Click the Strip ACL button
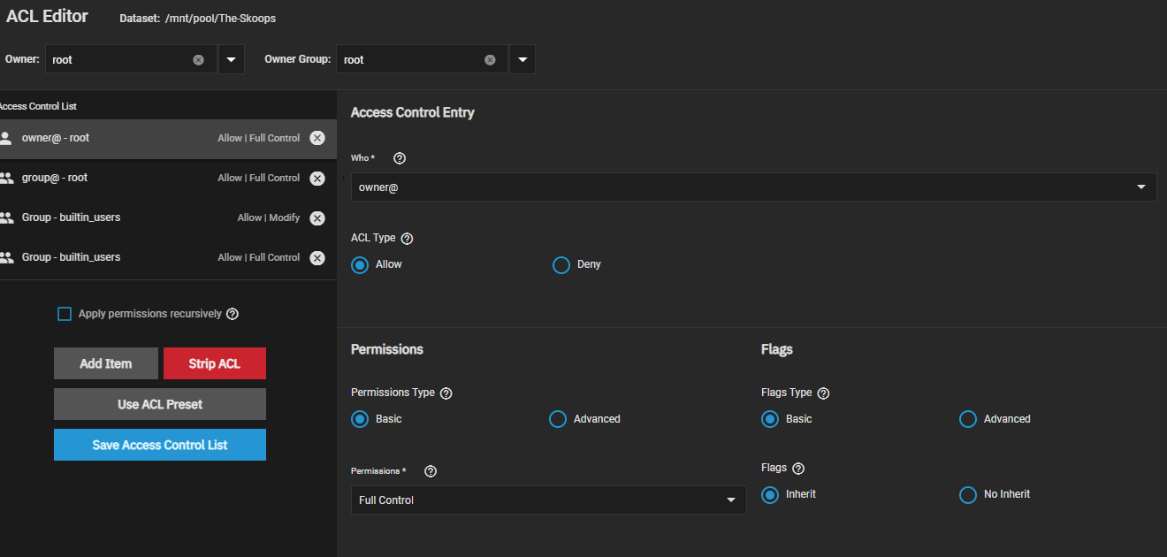1167x557 pixels. click(x=214, y=363)
